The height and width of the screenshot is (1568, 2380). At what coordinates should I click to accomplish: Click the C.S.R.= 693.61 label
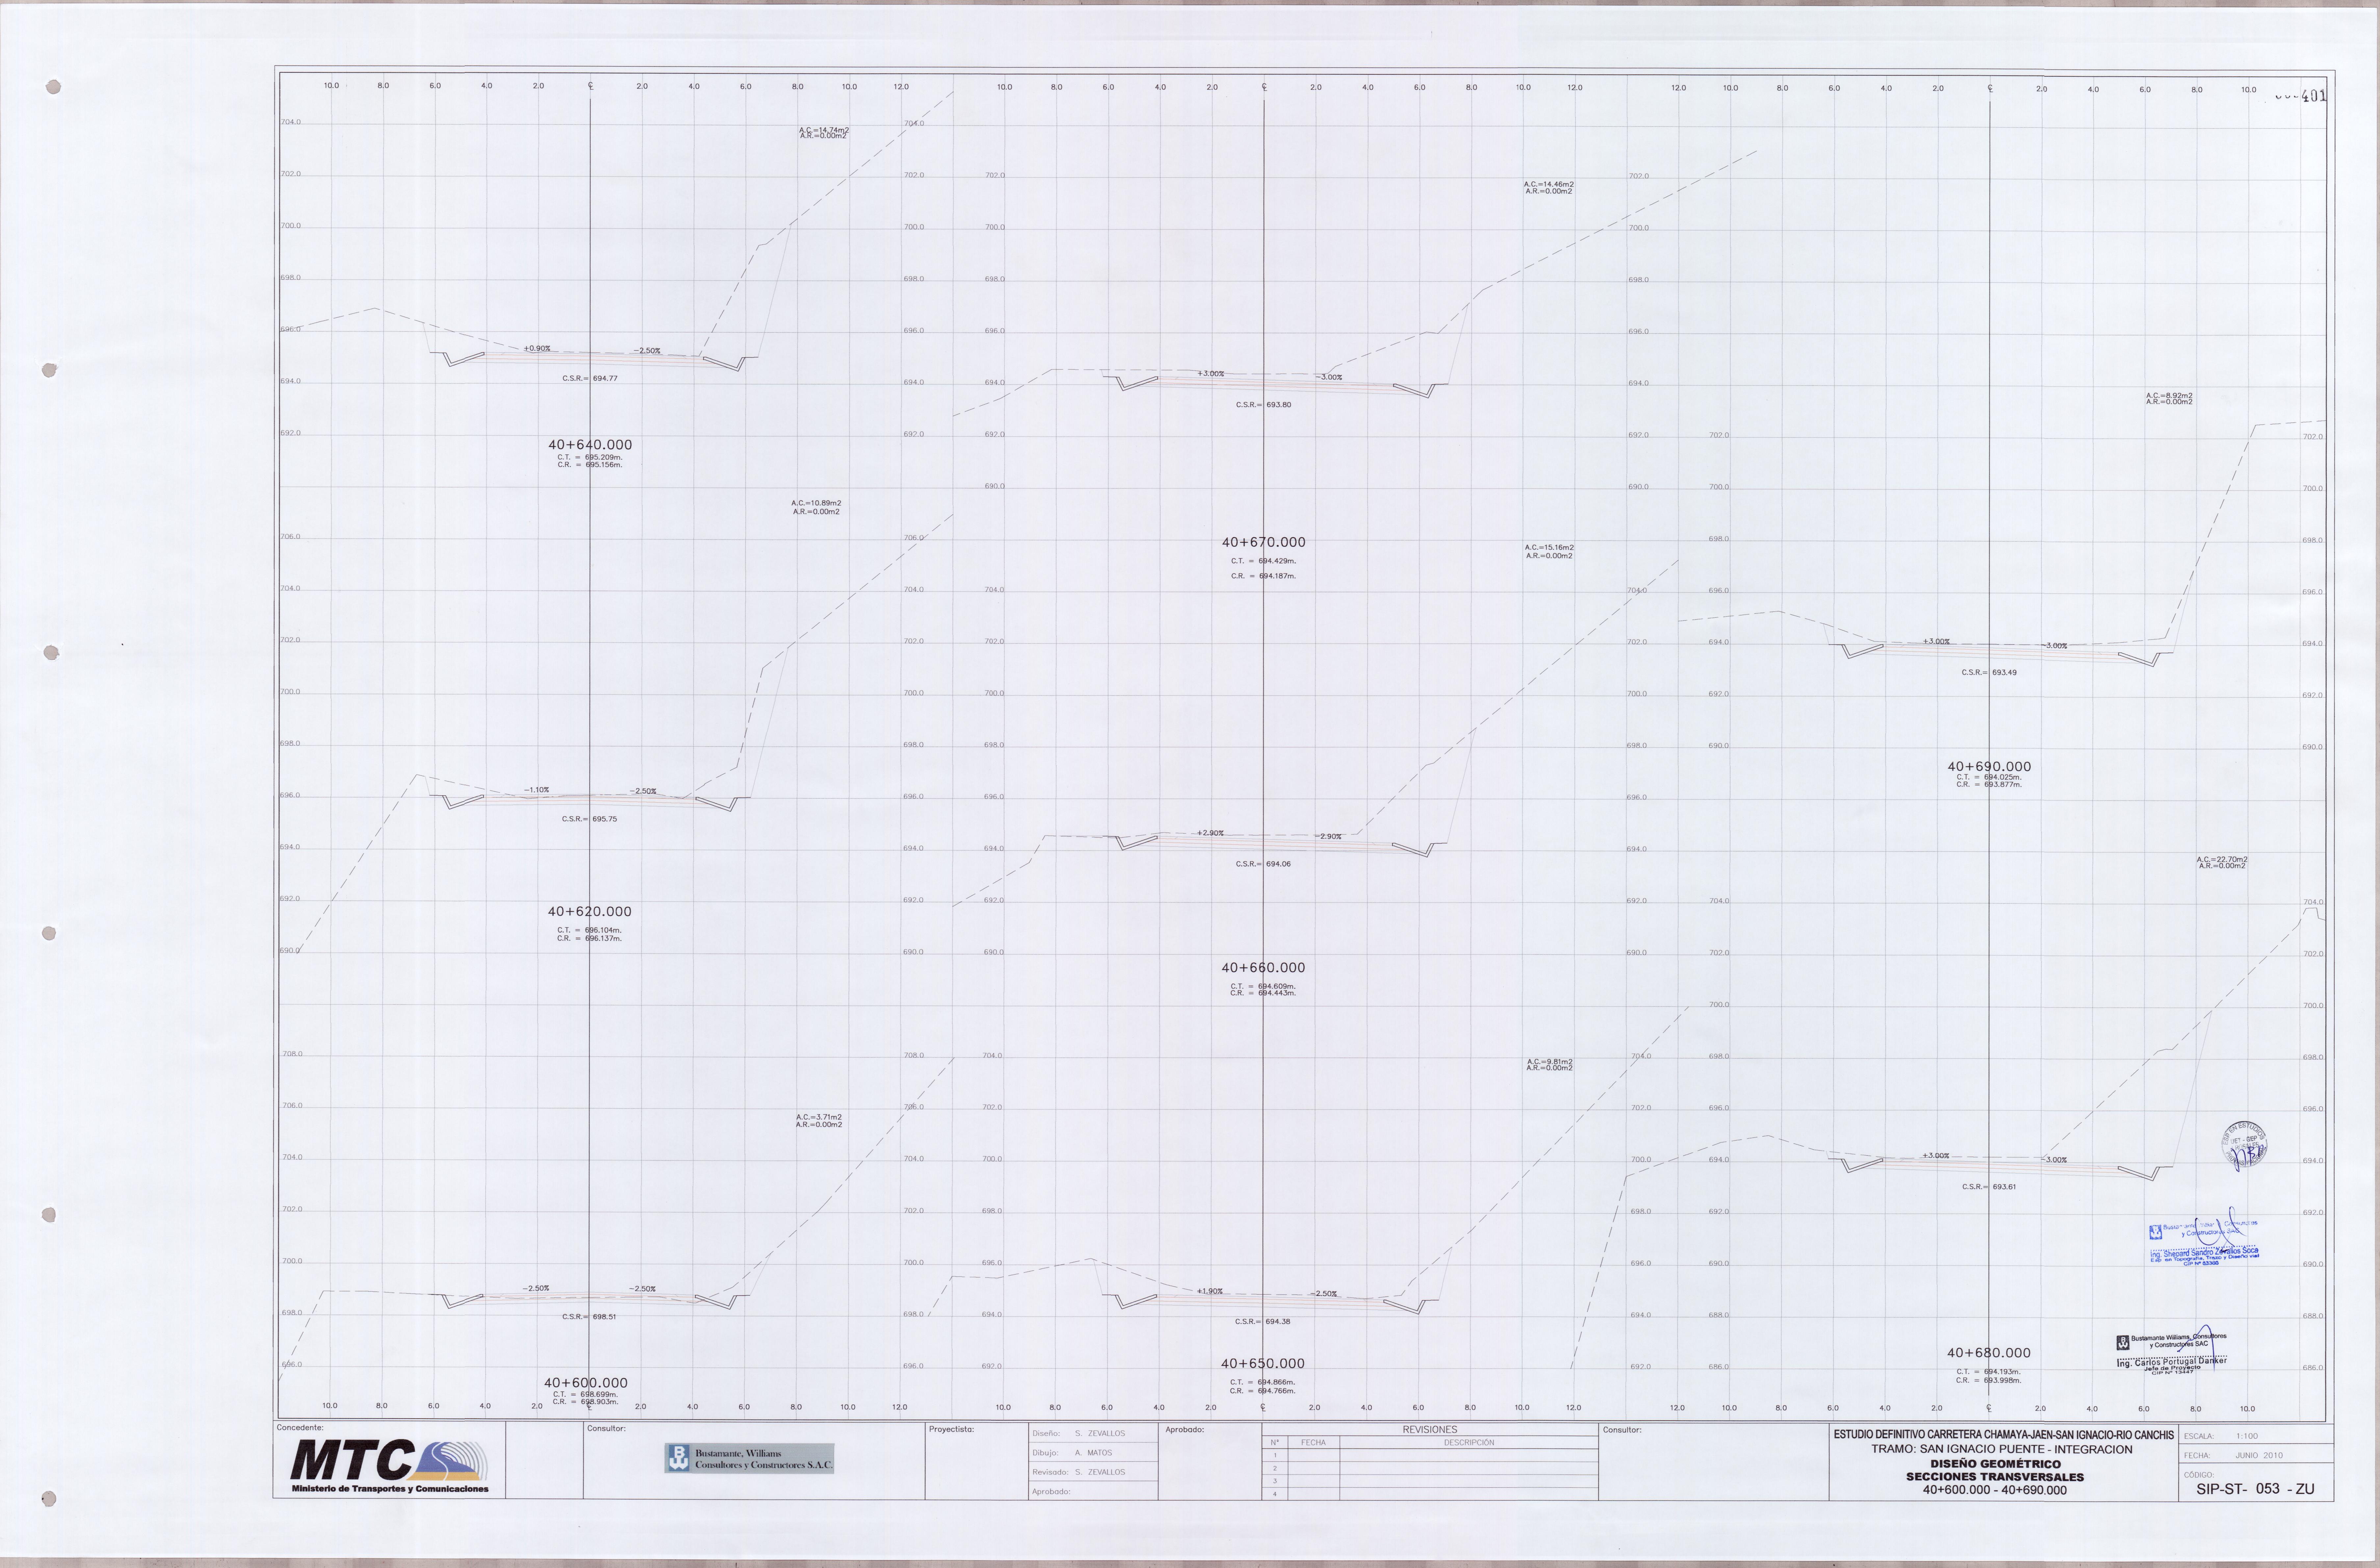(1989, 1187)
